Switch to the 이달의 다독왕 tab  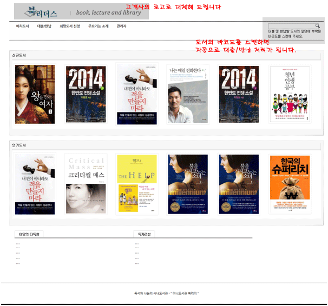pyautogui.click(x=29, y=234)
